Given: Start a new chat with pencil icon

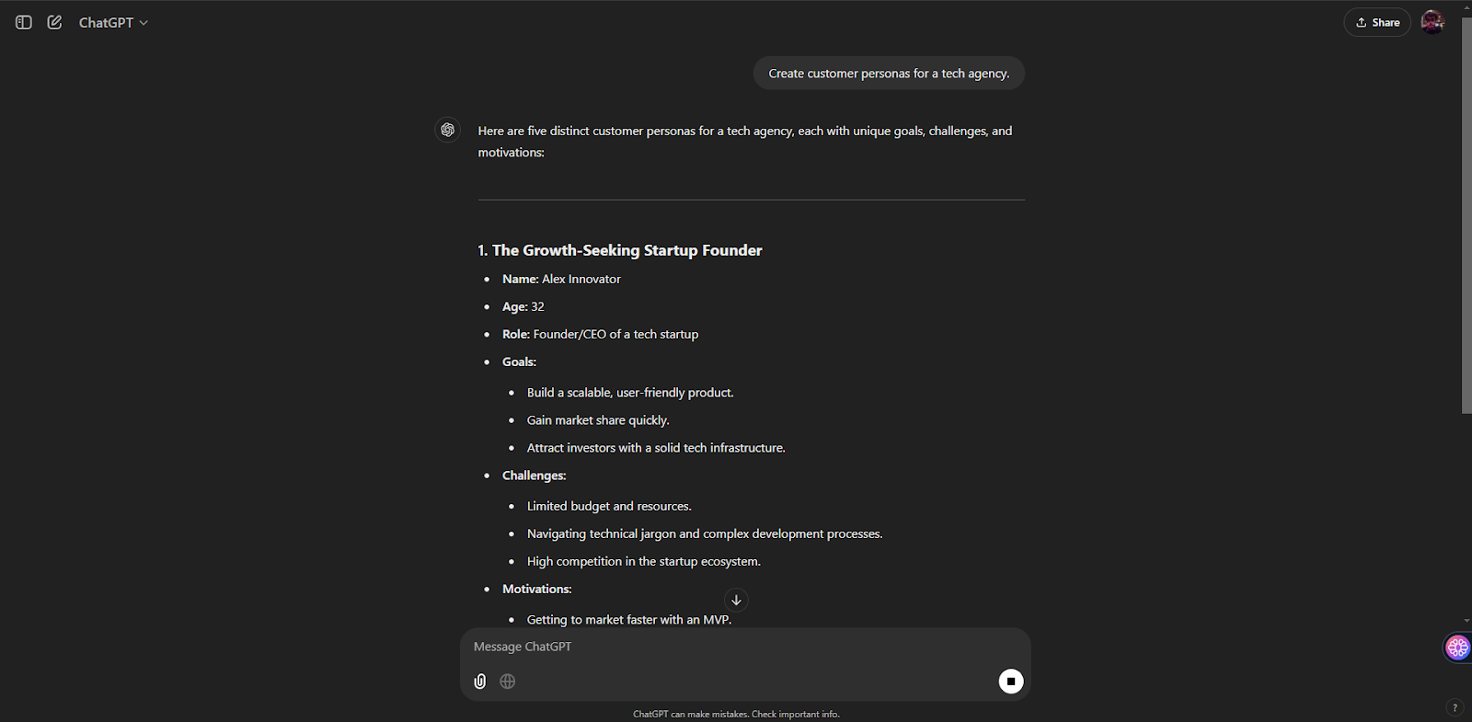Looking at the screenshot, I should (55, 22).
